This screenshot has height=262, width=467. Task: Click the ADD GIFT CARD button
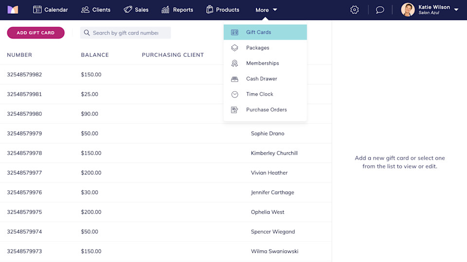coord(36,33)
